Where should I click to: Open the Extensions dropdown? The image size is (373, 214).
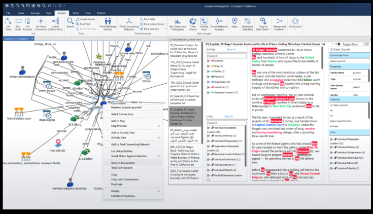pos(295,24)
